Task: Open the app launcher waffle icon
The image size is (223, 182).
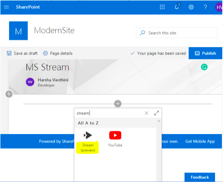Action: click(162, 7)
